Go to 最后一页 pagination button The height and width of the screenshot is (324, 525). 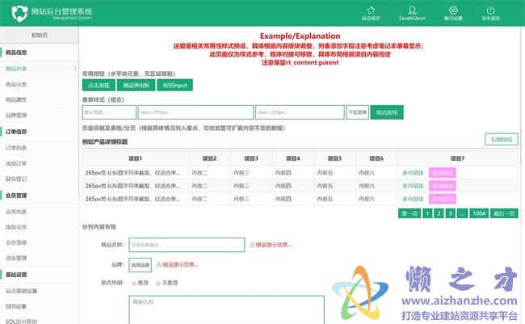pyautogui.click(x=504, y=213)
